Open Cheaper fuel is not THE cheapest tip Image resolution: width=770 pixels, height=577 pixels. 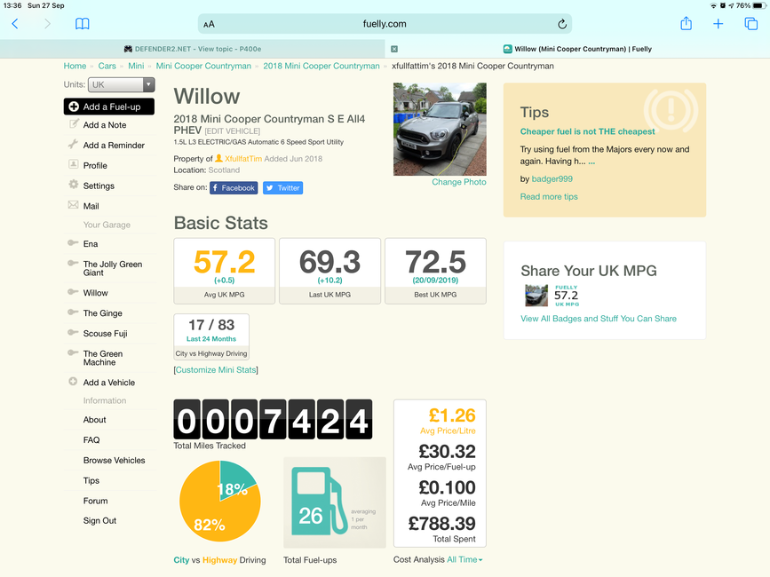587,131
